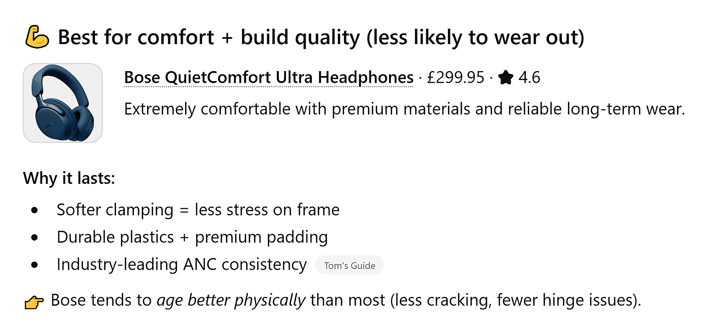The image size is (711, 333).
Task: Open the Tom's Guide source citation
Action: pyautogui.click(x=350, y=265)
